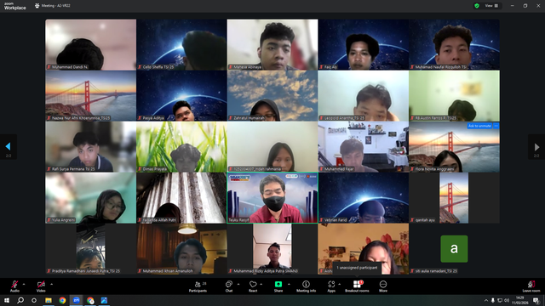The width and height of the screenshot is (545, 306).
Task: Expand reactions arrow next to React
Action: click(261, 284)
